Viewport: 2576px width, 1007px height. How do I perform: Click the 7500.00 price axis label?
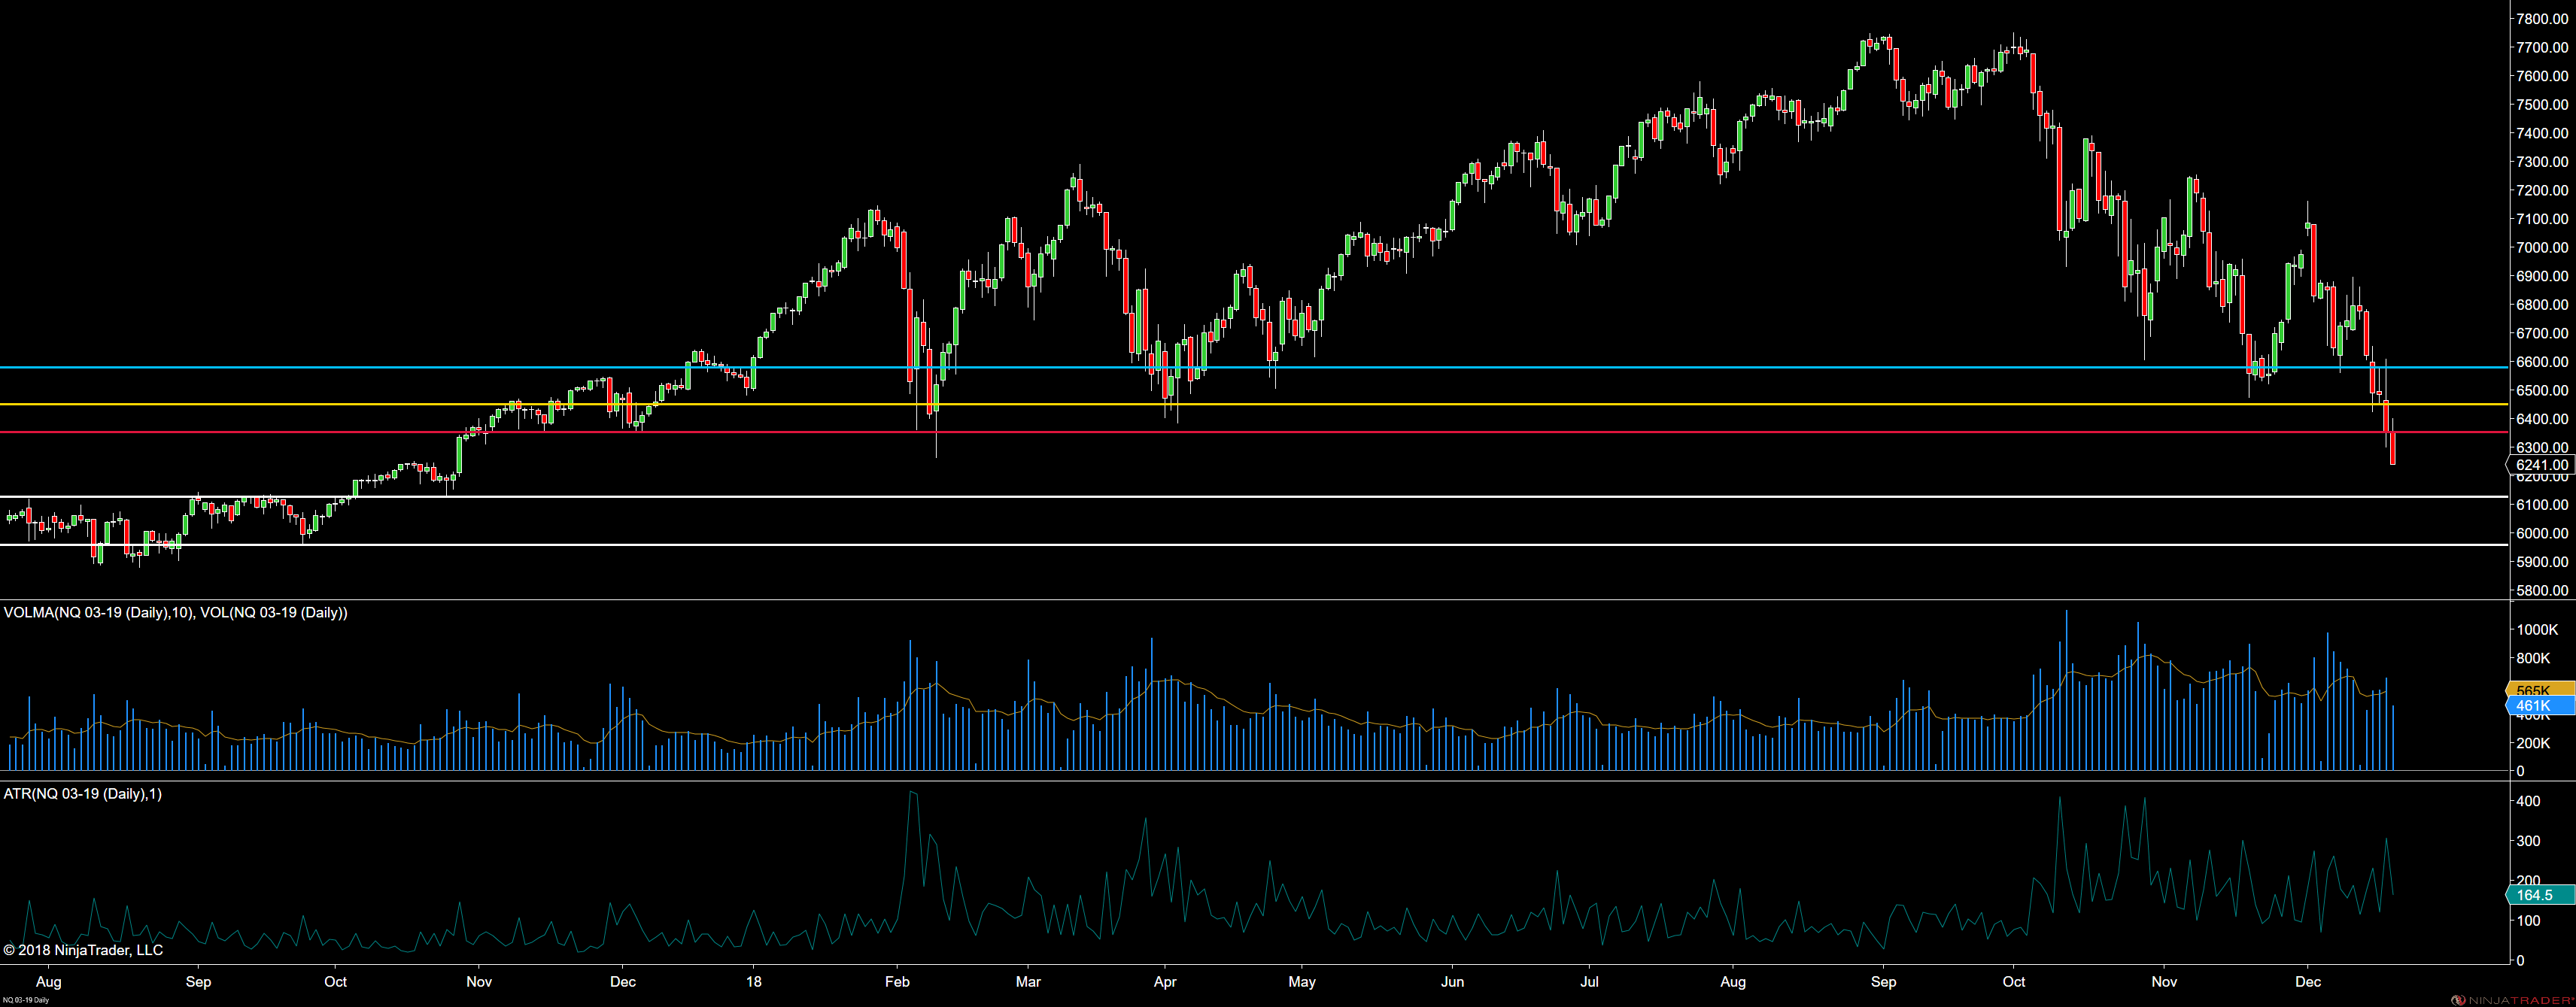(x=2542, y=104)
